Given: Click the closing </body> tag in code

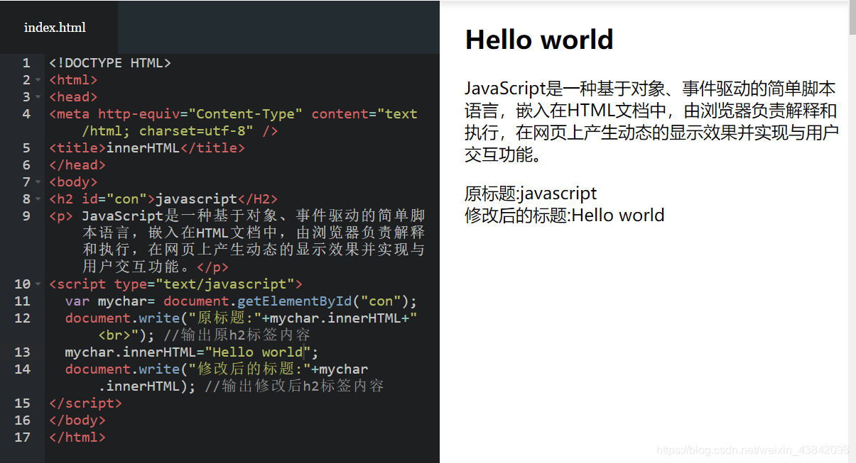Looking at the screenshot, I should (x=77, y=420).
